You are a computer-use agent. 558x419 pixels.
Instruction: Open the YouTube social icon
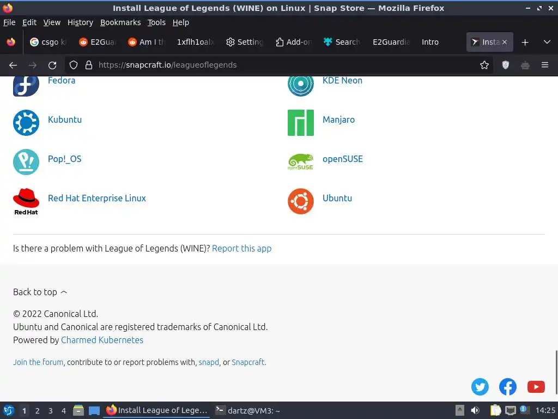coord(536,387)
